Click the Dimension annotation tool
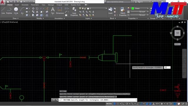 [x=60, y=11]
